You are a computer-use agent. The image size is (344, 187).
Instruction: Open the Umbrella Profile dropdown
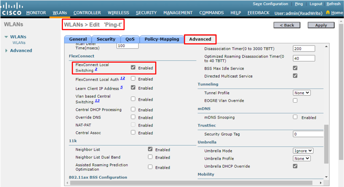[x=302, y=158]
